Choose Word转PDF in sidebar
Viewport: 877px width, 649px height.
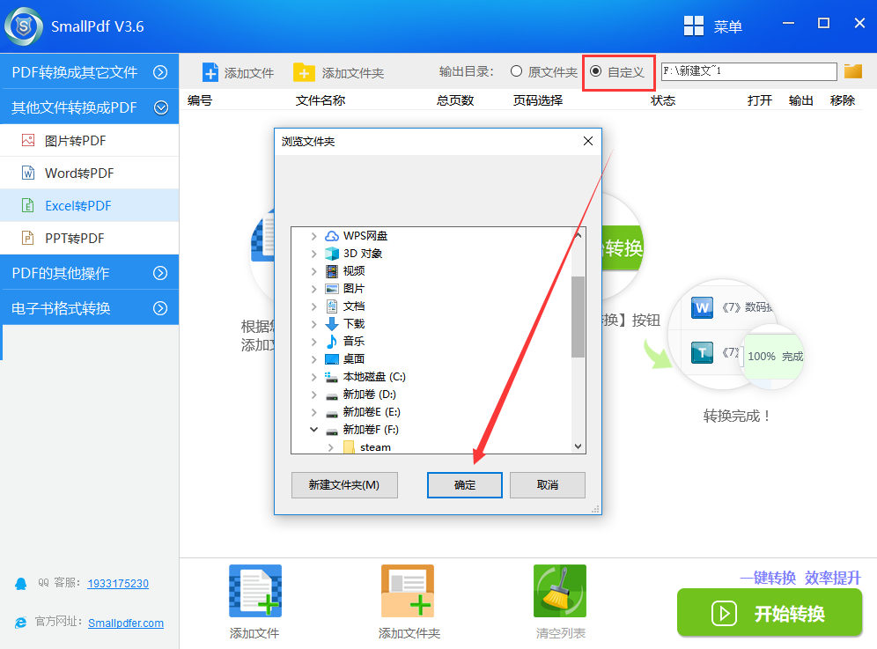90,173
